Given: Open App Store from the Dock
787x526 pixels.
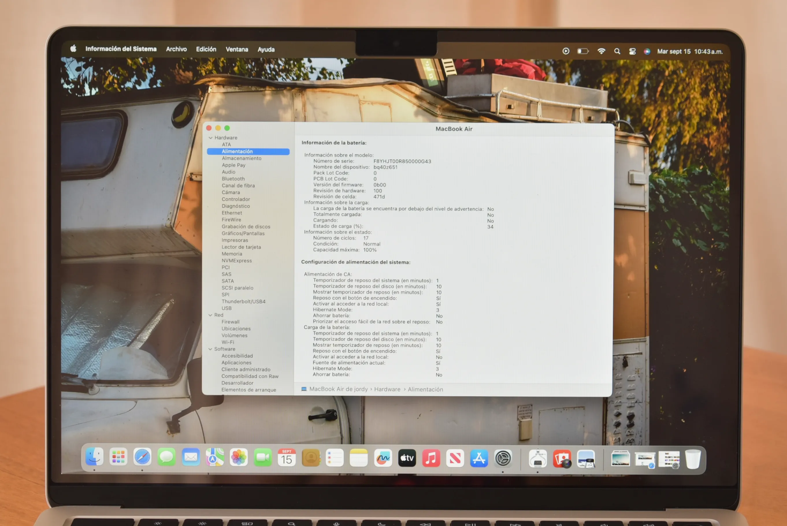Looking at the screenshot, I should tap(479, 459).
